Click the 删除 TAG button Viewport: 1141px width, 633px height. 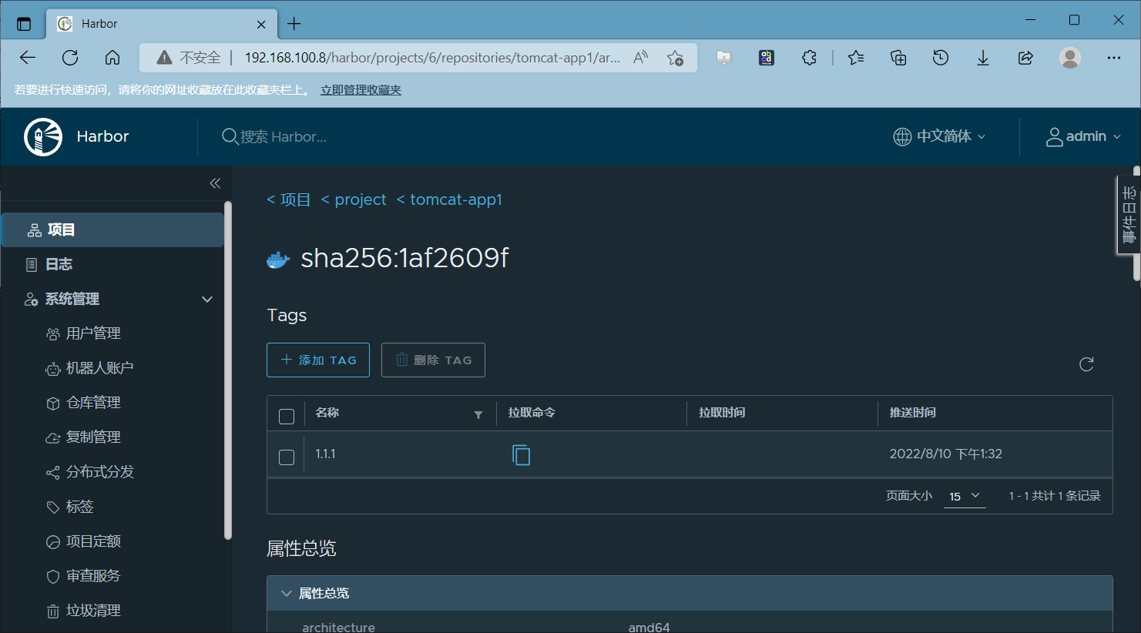[433, 360]
